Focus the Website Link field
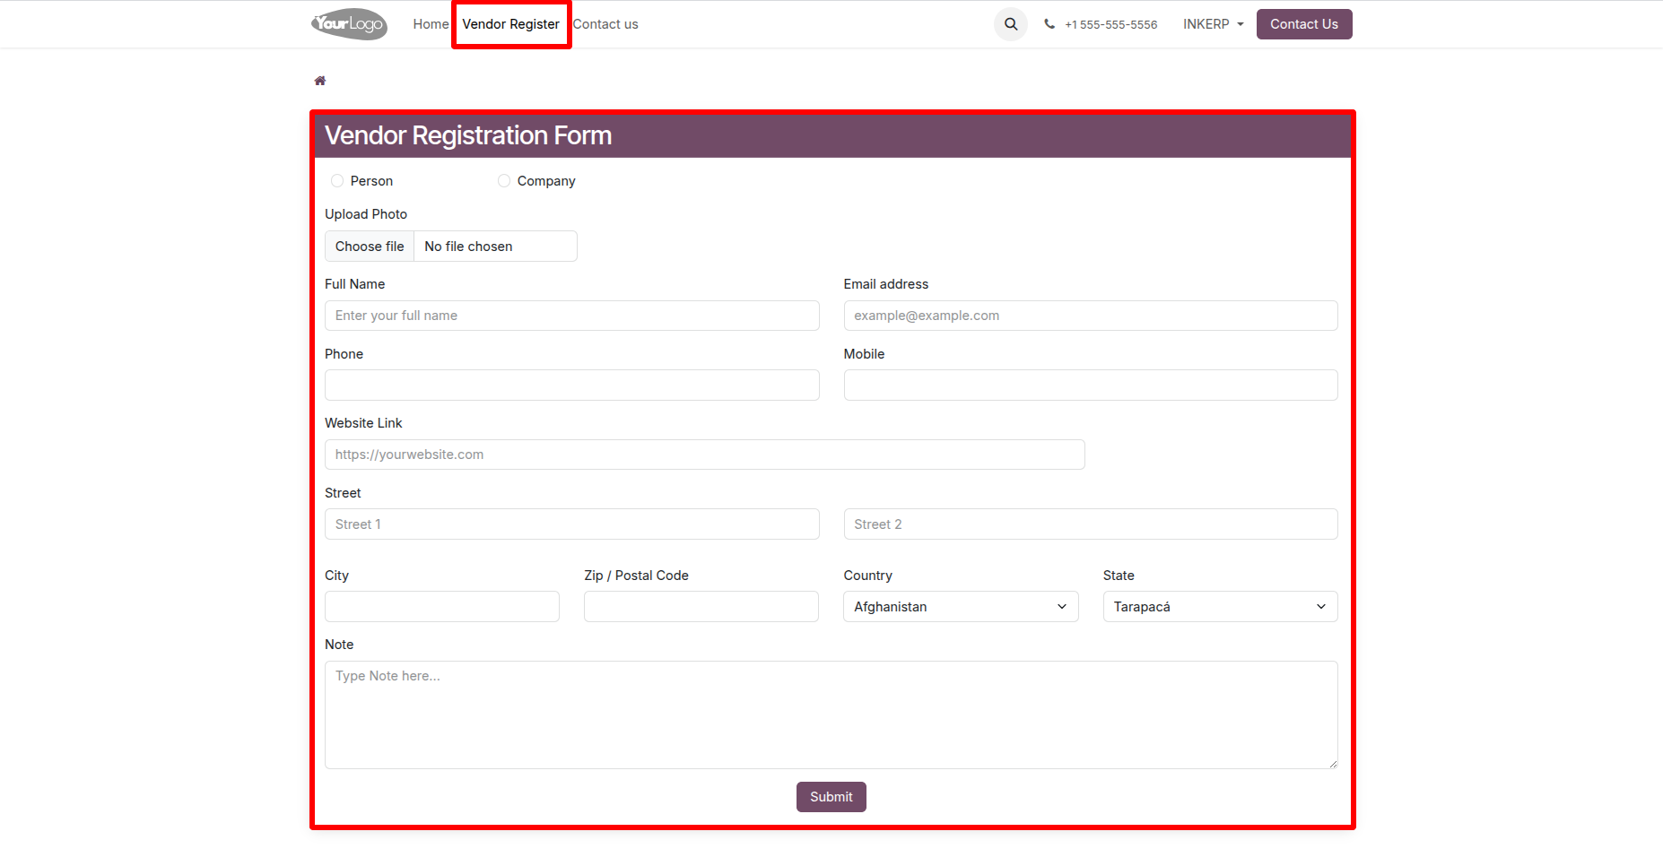1663x866 pixels. click(x=705, y=455)
